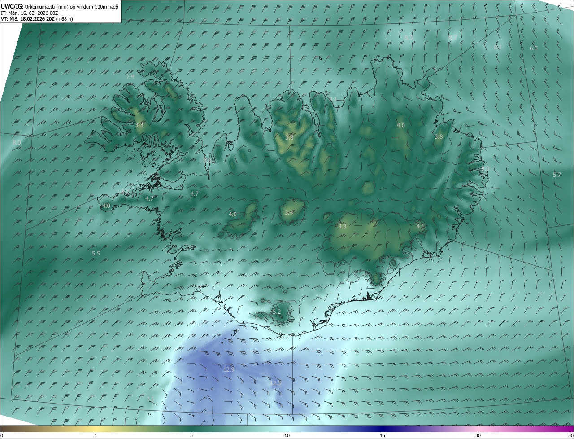Click the 30 tick on the color scale
574x439 pixels.
click(478, 435)
